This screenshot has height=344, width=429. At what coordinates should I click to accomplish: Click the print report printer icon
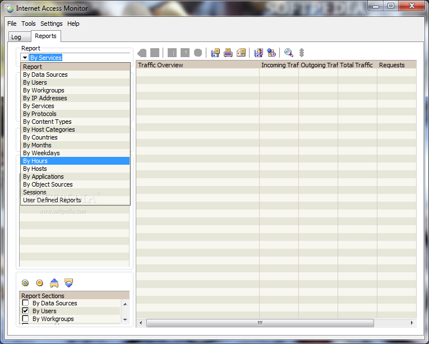228,53
